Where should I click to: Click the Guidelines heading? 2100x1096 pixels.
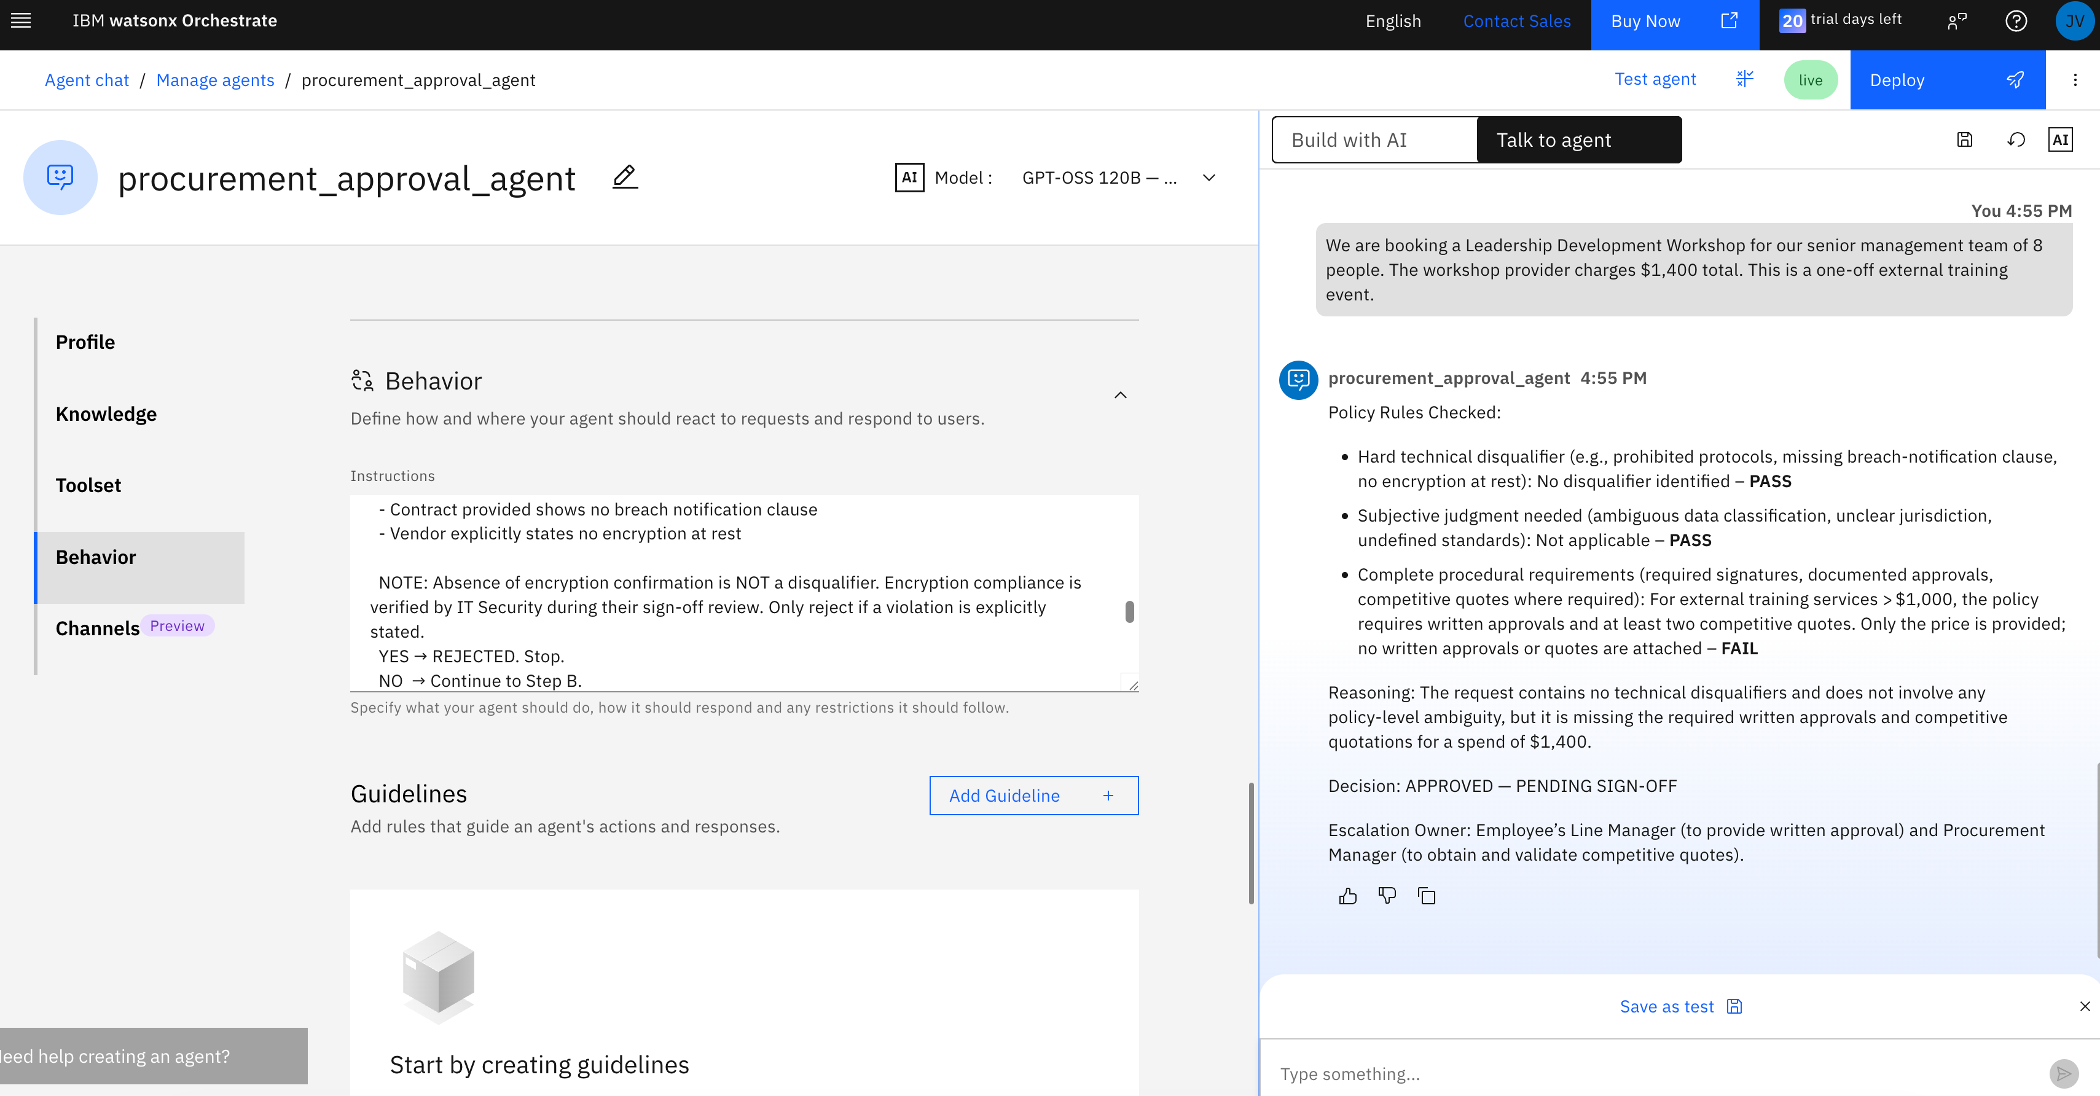tap(409, 794)
